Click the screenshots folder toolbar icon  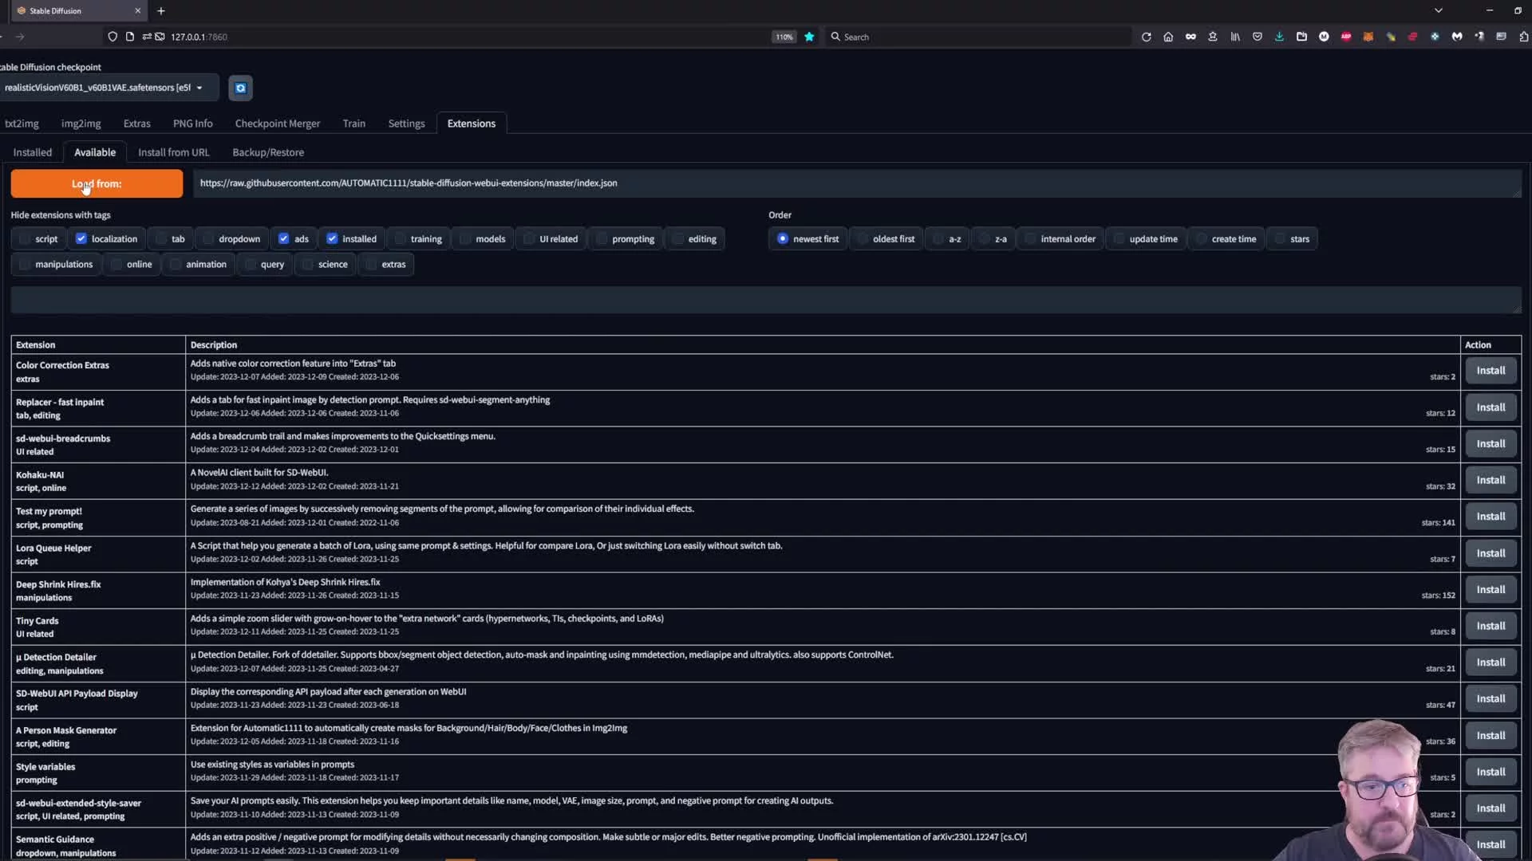(x=1301, y=37)
